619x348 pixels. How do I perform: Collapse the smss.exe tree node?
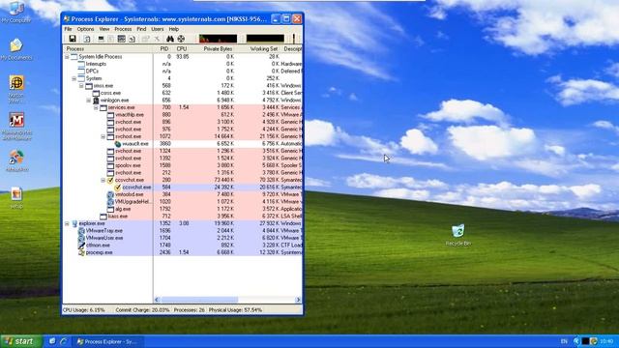tap(81, 86)
